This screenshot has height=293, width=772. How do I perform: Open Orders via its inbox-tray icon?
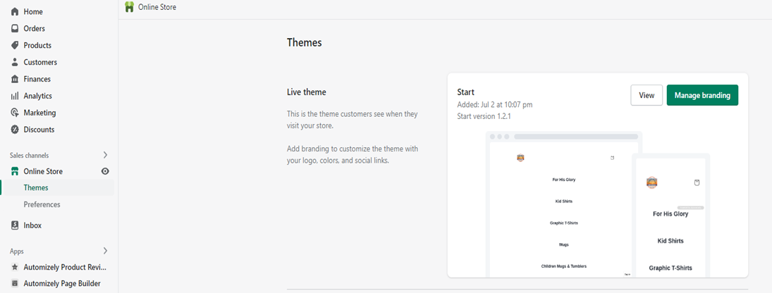(x=15, y=29)
